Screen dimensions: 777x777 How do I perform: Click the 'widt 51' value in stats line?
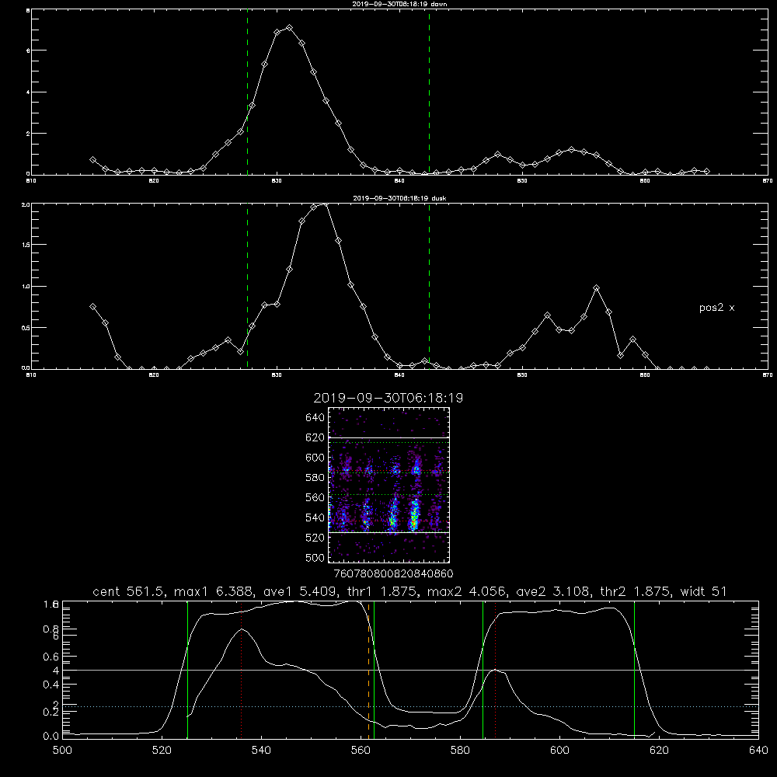pos(703,591)
